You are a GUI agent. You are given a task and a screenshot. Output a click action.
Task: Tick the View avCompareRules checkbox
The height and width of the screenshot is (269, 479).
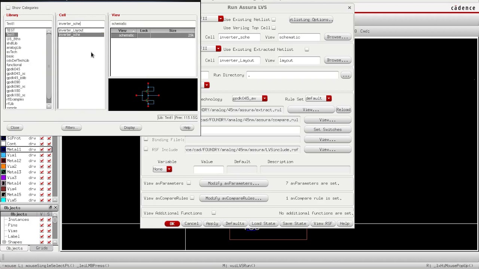pos(192,198)
